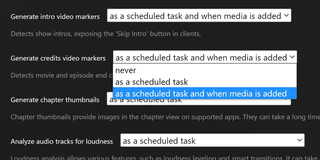Click the selected value text in intro markers box

195,16
